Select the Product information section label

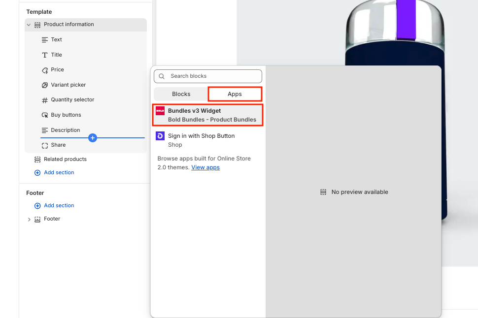click(69, 25)
